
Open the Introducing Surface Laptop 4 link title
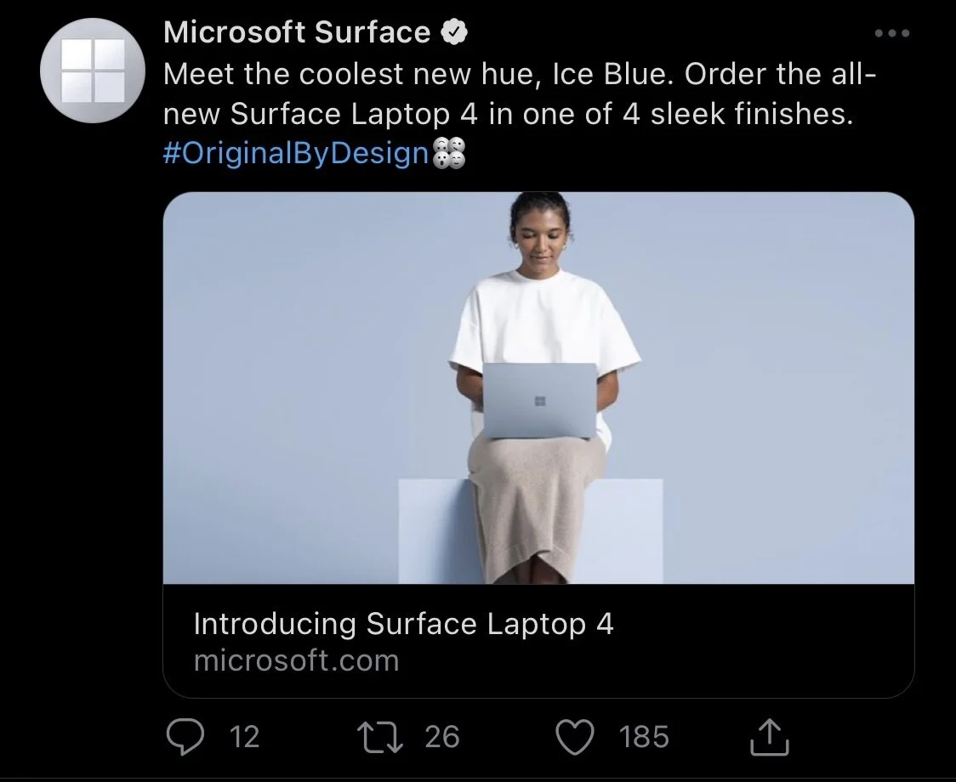[404, 624]
